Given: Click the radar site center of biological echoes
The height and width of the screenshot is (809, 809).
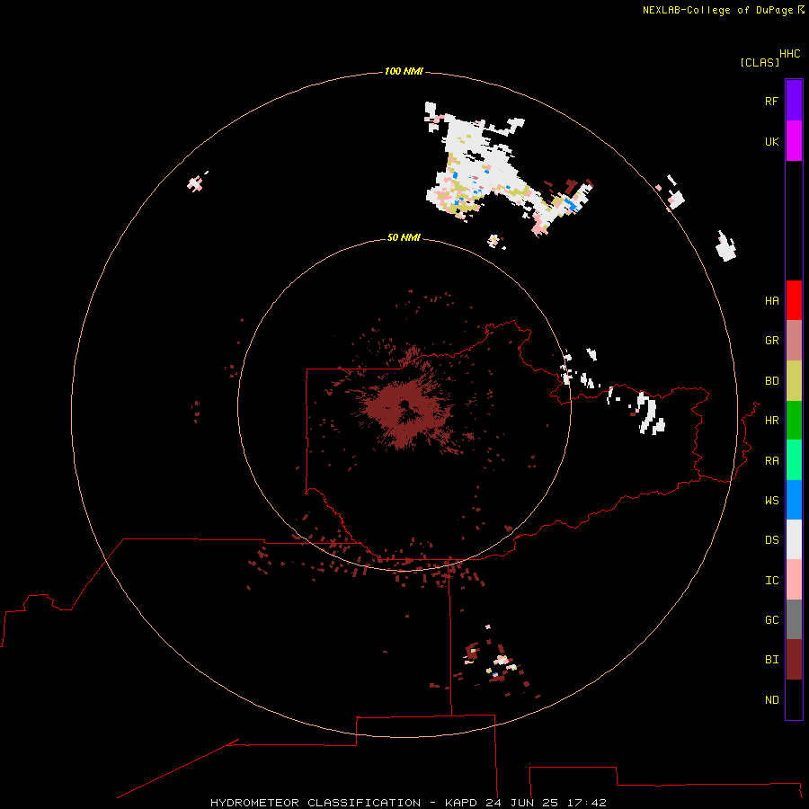Looking at the screenshot, I should [404, 404].
